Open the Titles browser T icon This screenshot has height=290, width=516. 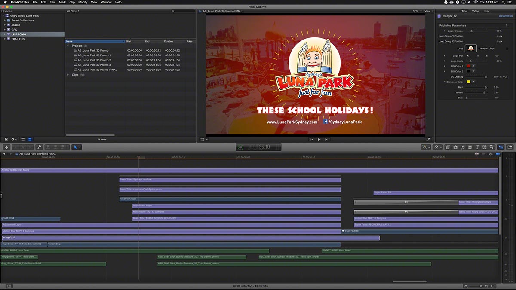[477, 147]
